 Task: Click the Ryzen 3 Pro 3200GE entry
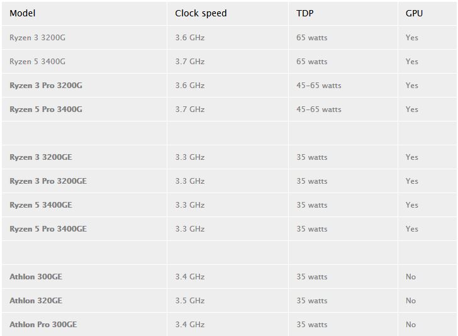pos(48,181)
